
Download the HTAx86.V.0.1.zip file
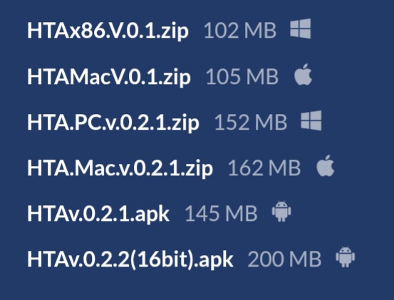point(108,31)
